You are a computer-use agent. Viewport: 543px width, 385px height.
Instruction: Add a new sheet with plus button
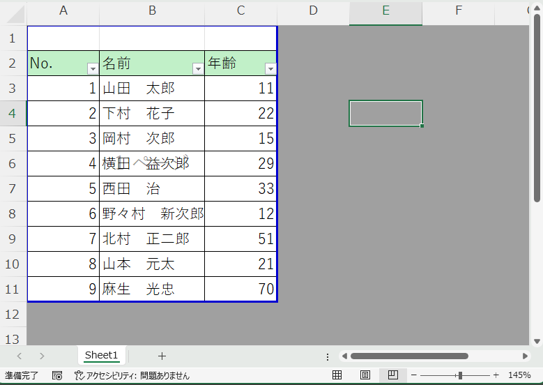tap(162, 356)
